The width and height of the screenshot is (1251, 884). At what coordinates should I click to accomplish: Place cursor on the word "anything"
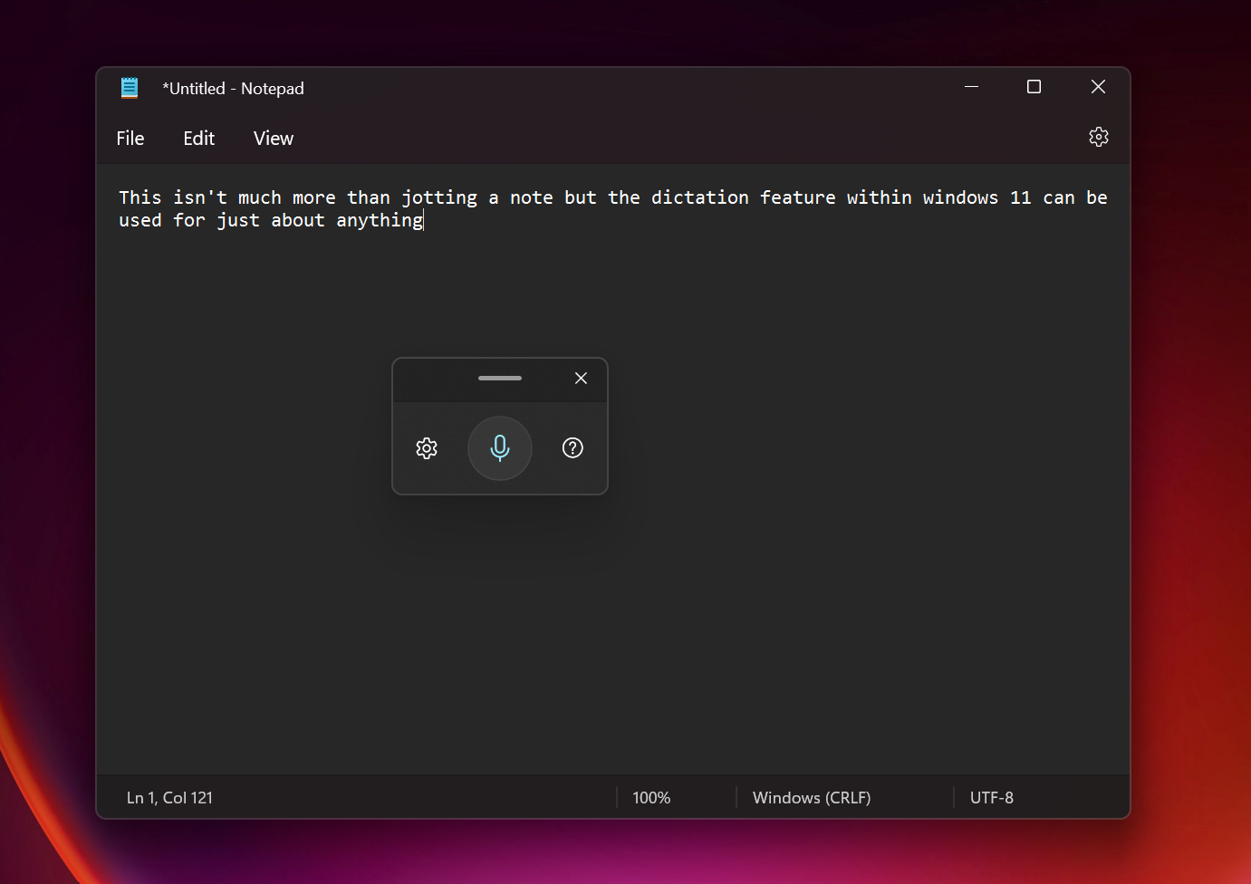point(379,221)
